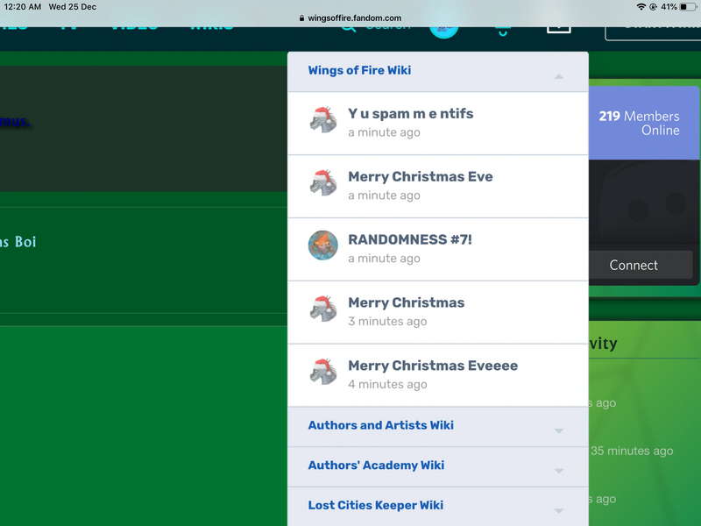Click the dragon avatar beside "Y u spam m e ntifs"
The height and width of the screenshot is (526, 701).
click(322, 119)
